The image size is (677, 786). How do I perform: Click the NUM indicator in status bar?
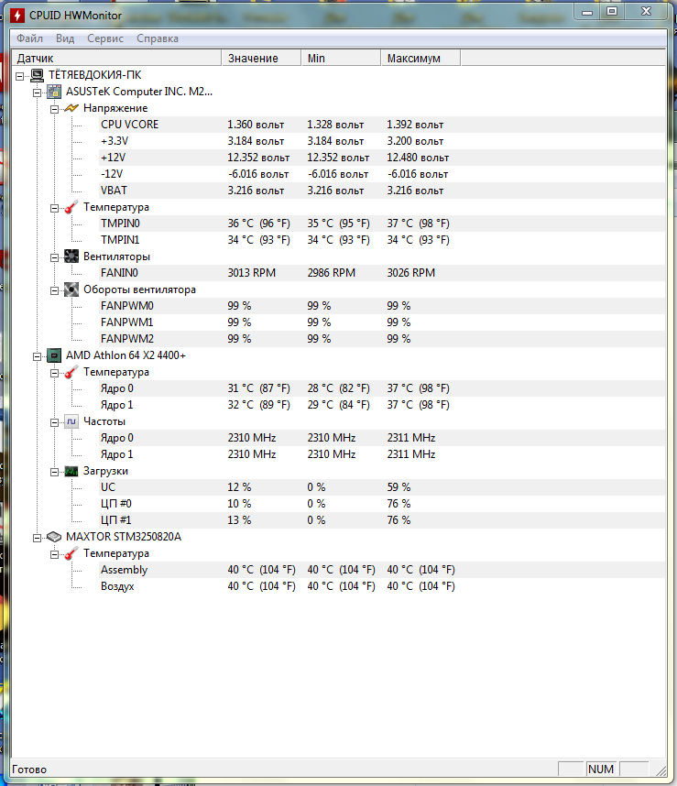[x=600, y=769]
